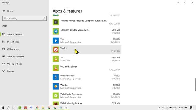196x110 pixels.
Task: Click the Apps & features sidebar icon
Action: (4, 34)
